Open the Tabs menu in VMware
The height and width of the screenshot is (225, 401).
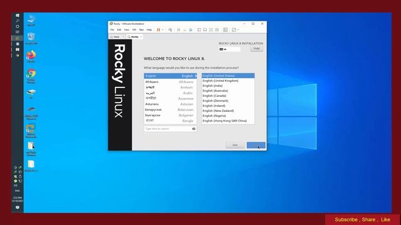coord(142,30)
